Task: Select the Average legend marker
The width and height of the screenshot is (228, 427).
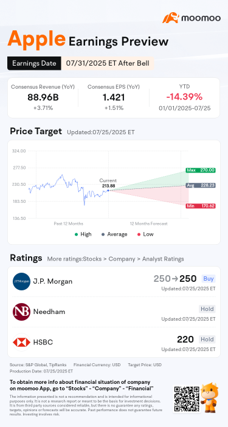Action: 103,234
